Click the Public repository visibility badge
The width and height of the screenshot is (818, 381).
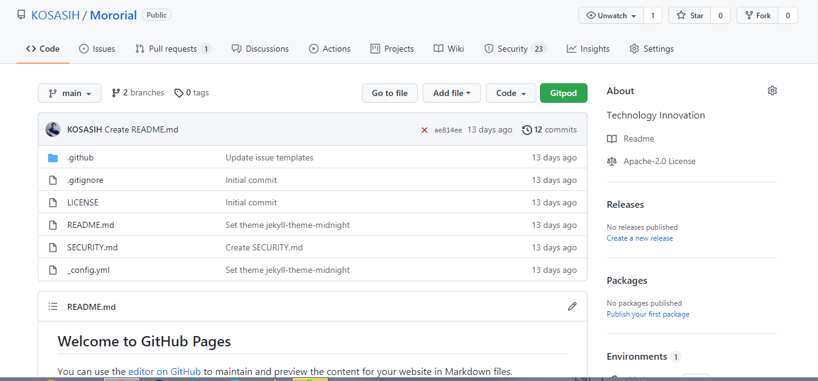pos(156,15)
